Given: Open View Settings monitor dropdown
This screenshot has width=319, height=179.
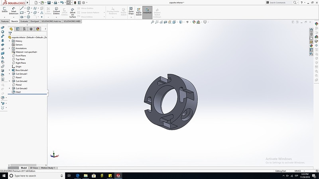Looking at the screenshot, I should [205, 22].
